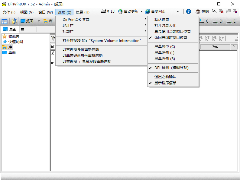
Task: Open dropdown arrow next to 桌面 address
Action: click(x=39, y=21)
